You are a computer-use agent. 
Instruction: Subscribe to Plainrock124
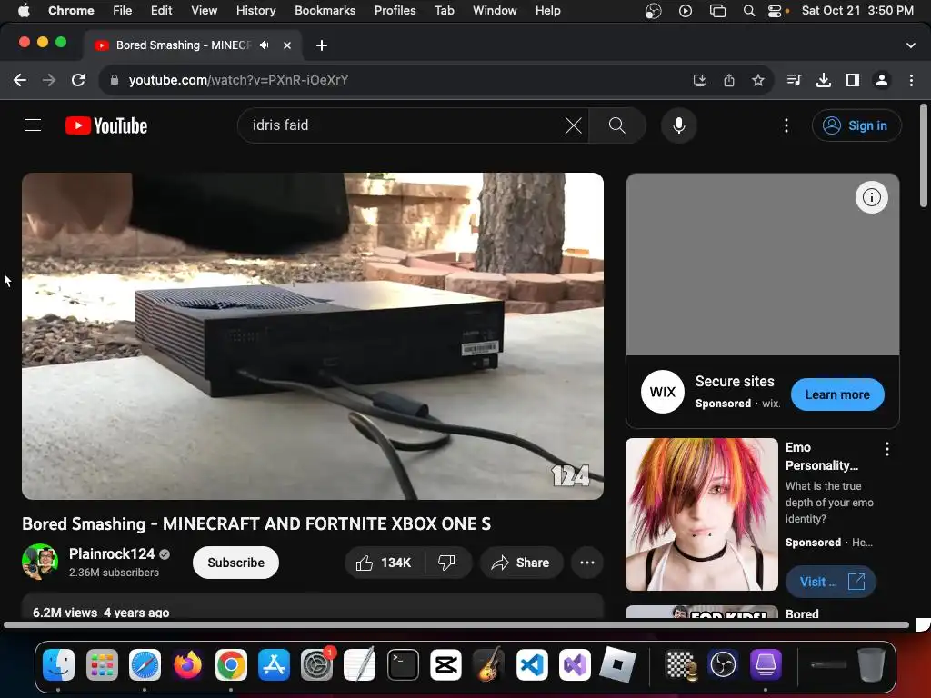click(235, 563)
